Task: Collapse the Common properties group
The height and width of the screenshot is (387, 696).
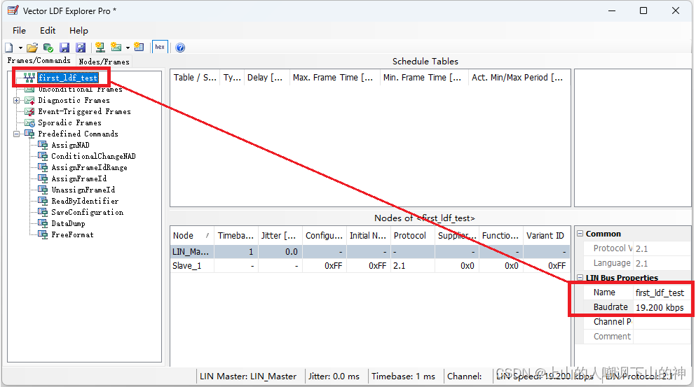Action: click(580, 234)
